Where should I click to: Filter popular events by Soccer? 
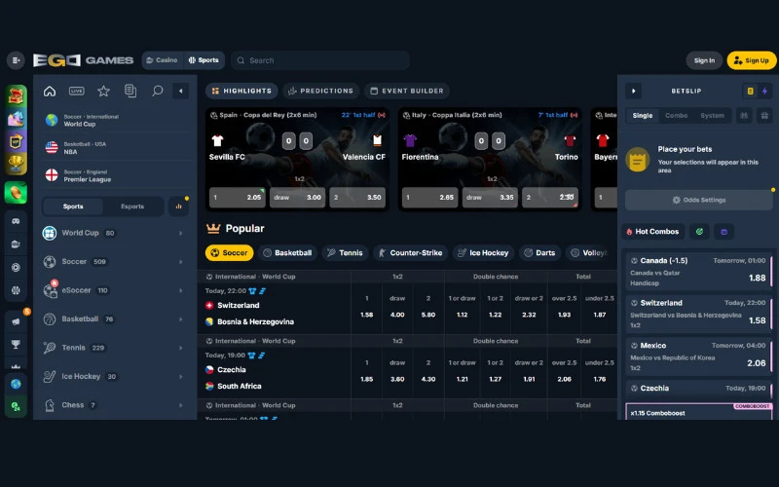click(x=229, y=253)
